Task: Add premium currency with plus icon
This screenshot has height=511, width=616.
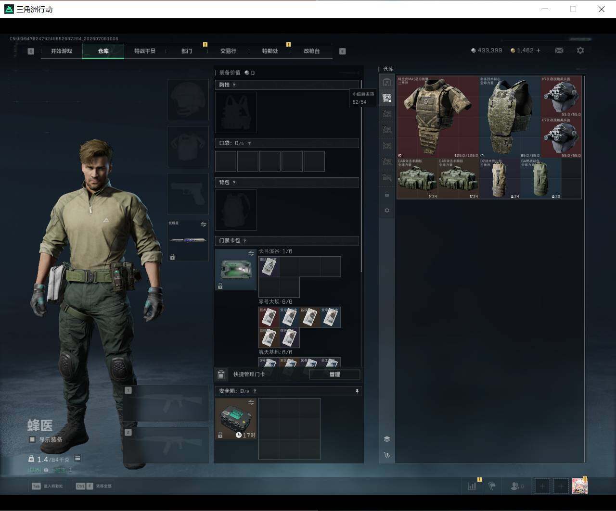Action: 538,50
